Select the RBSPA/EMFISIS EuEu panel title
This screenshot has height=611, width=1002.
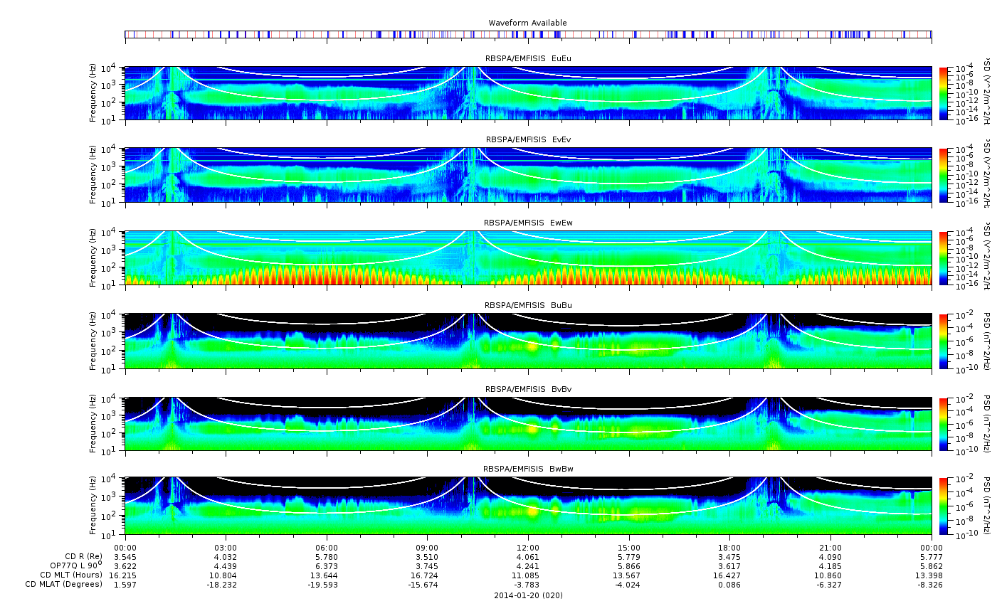[528, 58]
